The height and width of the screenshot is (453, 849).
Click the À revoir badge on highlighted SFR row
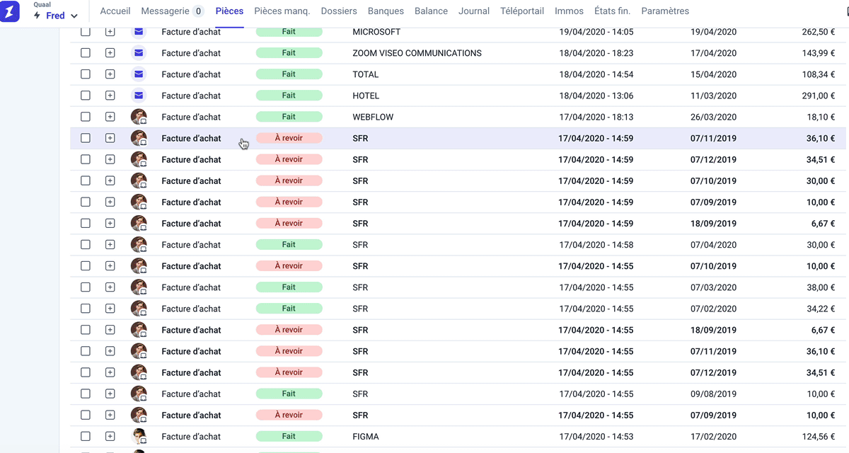(x=289, y=138)
